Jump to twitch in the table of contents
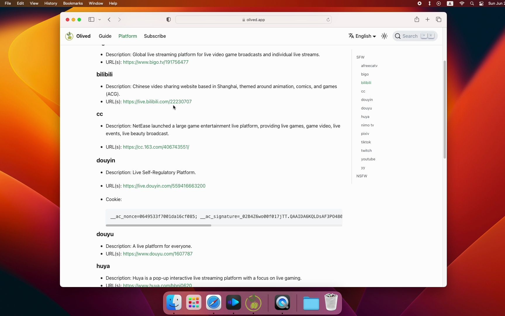The width and height of the screenshot is (505, 316). (x=366, y=151)
